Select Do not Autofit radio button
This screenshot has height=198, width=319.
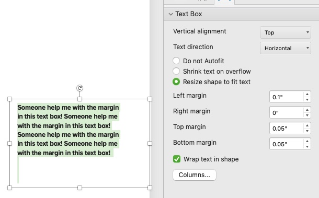(x=176, y=61)
